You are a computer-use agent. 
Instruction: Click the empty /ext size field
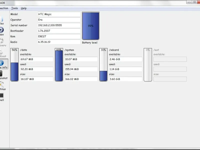(170, 79)
